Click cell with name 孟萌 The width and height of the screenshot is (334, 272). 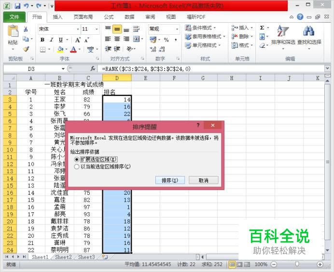coord(60,207)
